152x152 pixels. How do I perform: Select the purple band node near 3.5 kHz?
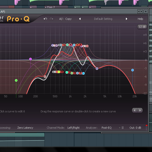[x=97, y=69]
